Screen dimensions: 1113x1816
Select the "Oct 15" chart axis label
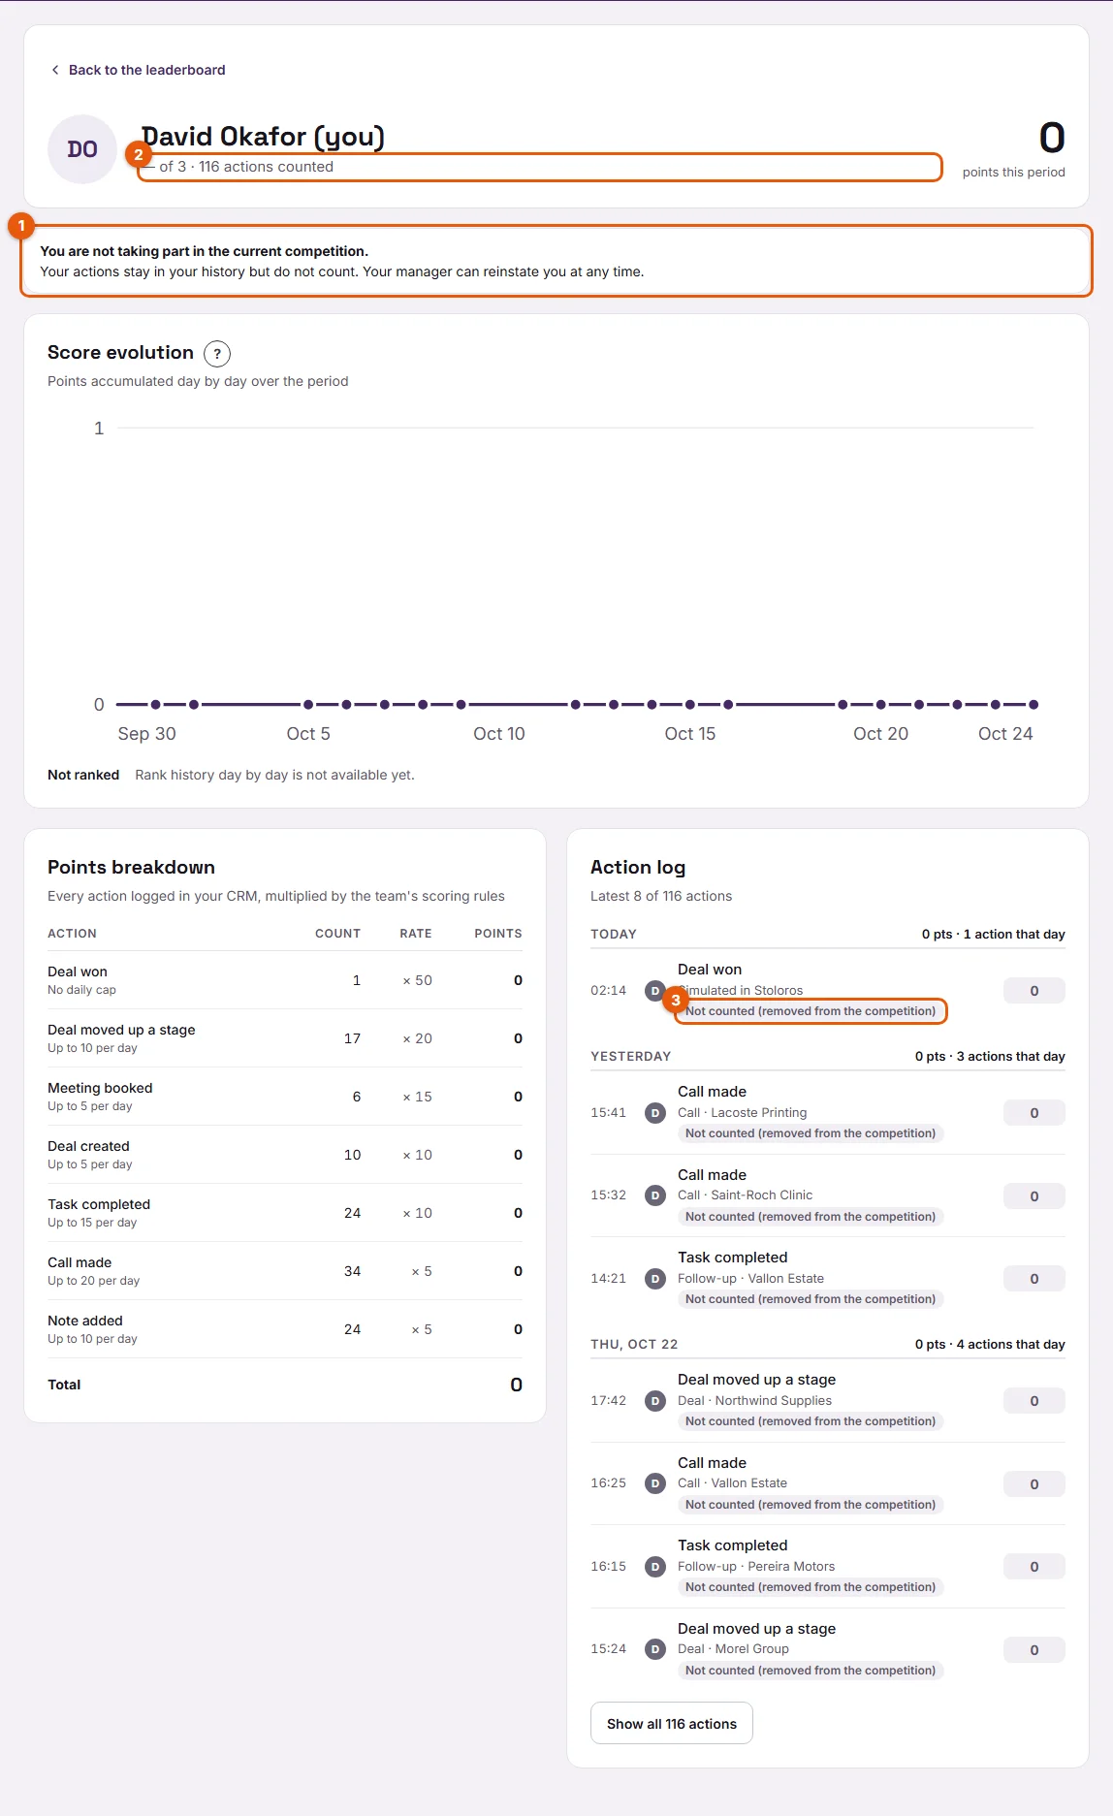pos(690,734)
